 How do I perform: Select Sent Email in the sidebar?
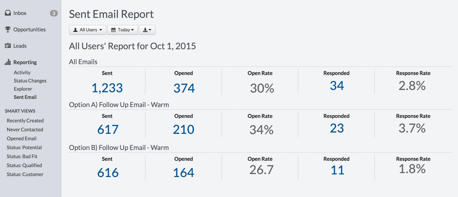(25, 97)
